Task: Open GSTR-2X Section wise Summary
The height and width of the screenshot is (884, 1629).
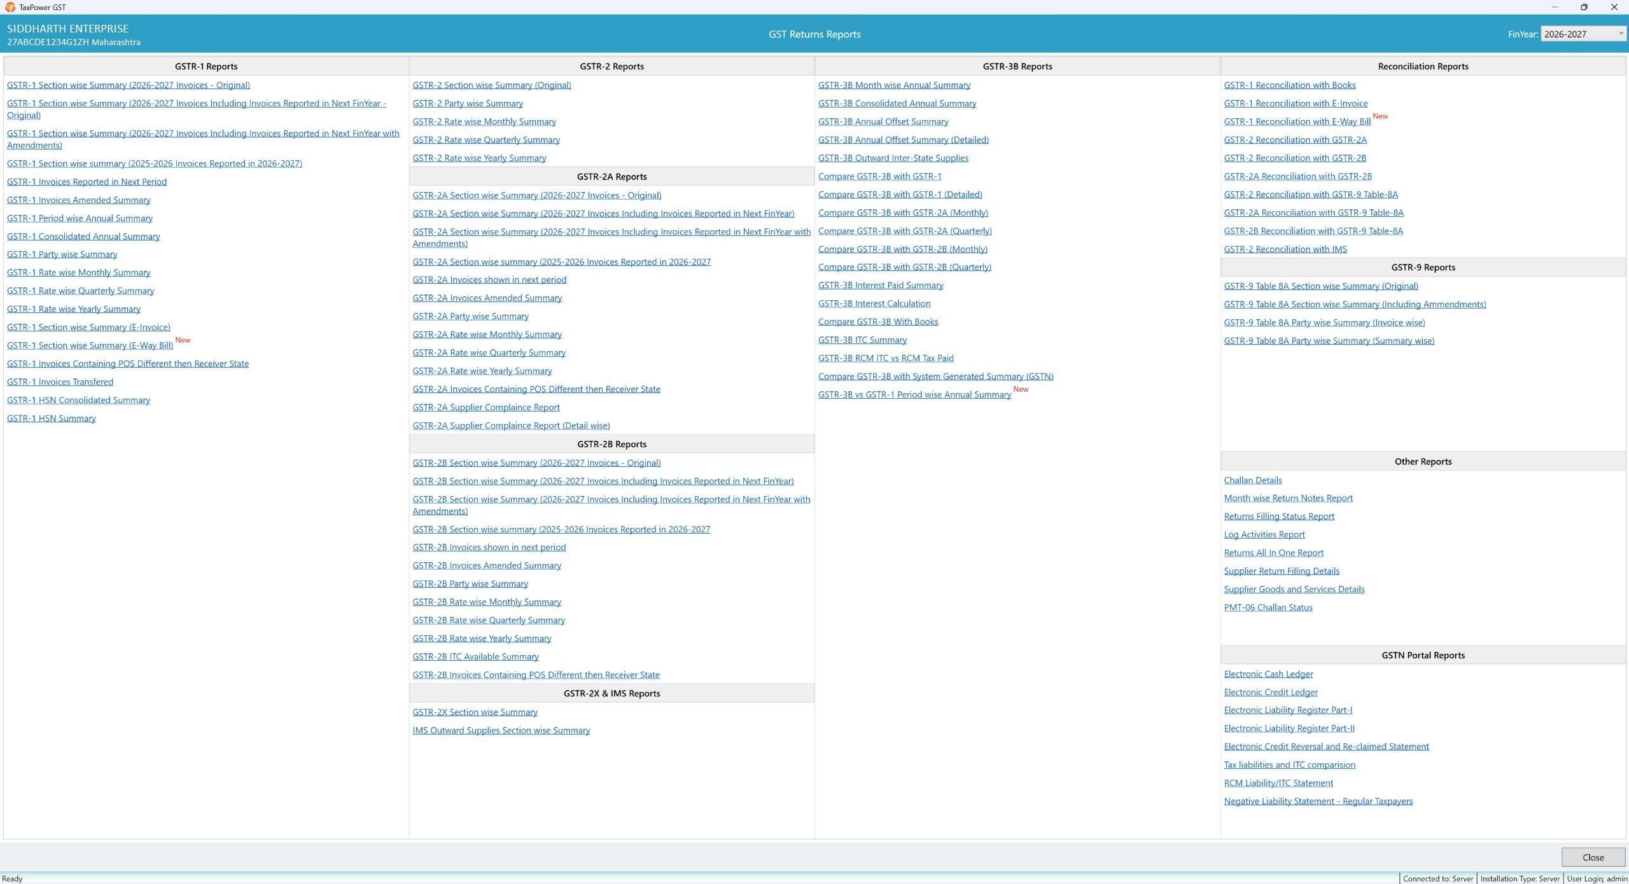Action: click(475, 712)
